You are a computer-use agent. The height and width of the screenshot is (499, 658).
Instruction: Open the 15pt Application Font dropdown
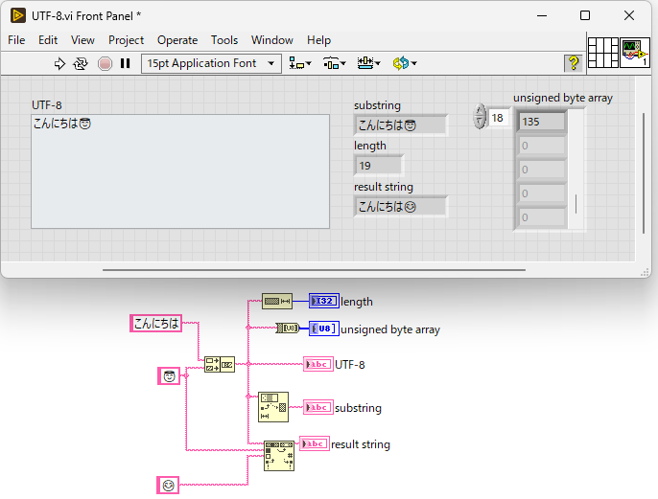tap(211, 63)
